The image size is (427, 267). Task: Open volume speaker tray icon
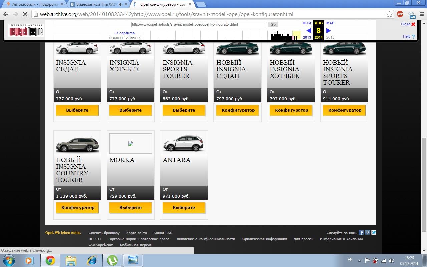coord(392,261)
